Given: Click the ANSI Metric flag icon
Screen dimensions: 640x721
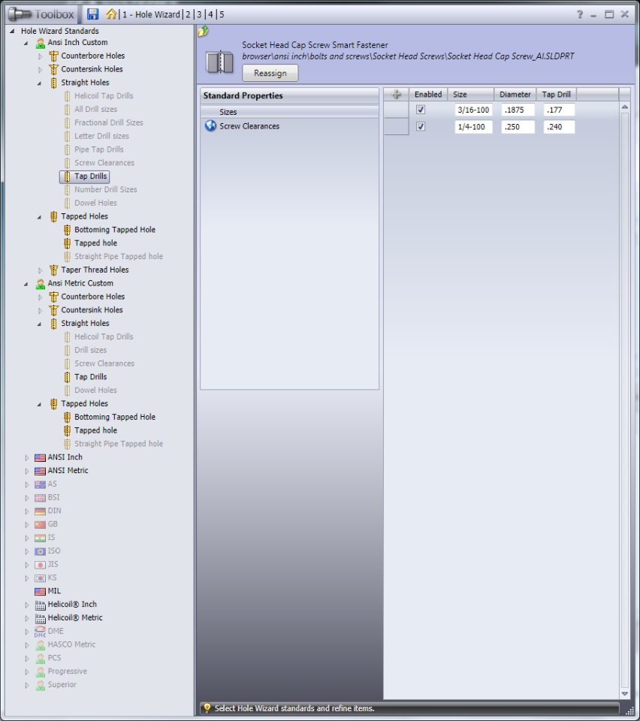Looking at the screenshot, I should point(40,471).
